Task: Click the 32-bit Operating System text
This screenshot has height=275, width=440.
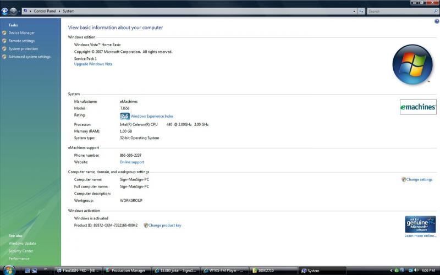Action: click(140, 138)
